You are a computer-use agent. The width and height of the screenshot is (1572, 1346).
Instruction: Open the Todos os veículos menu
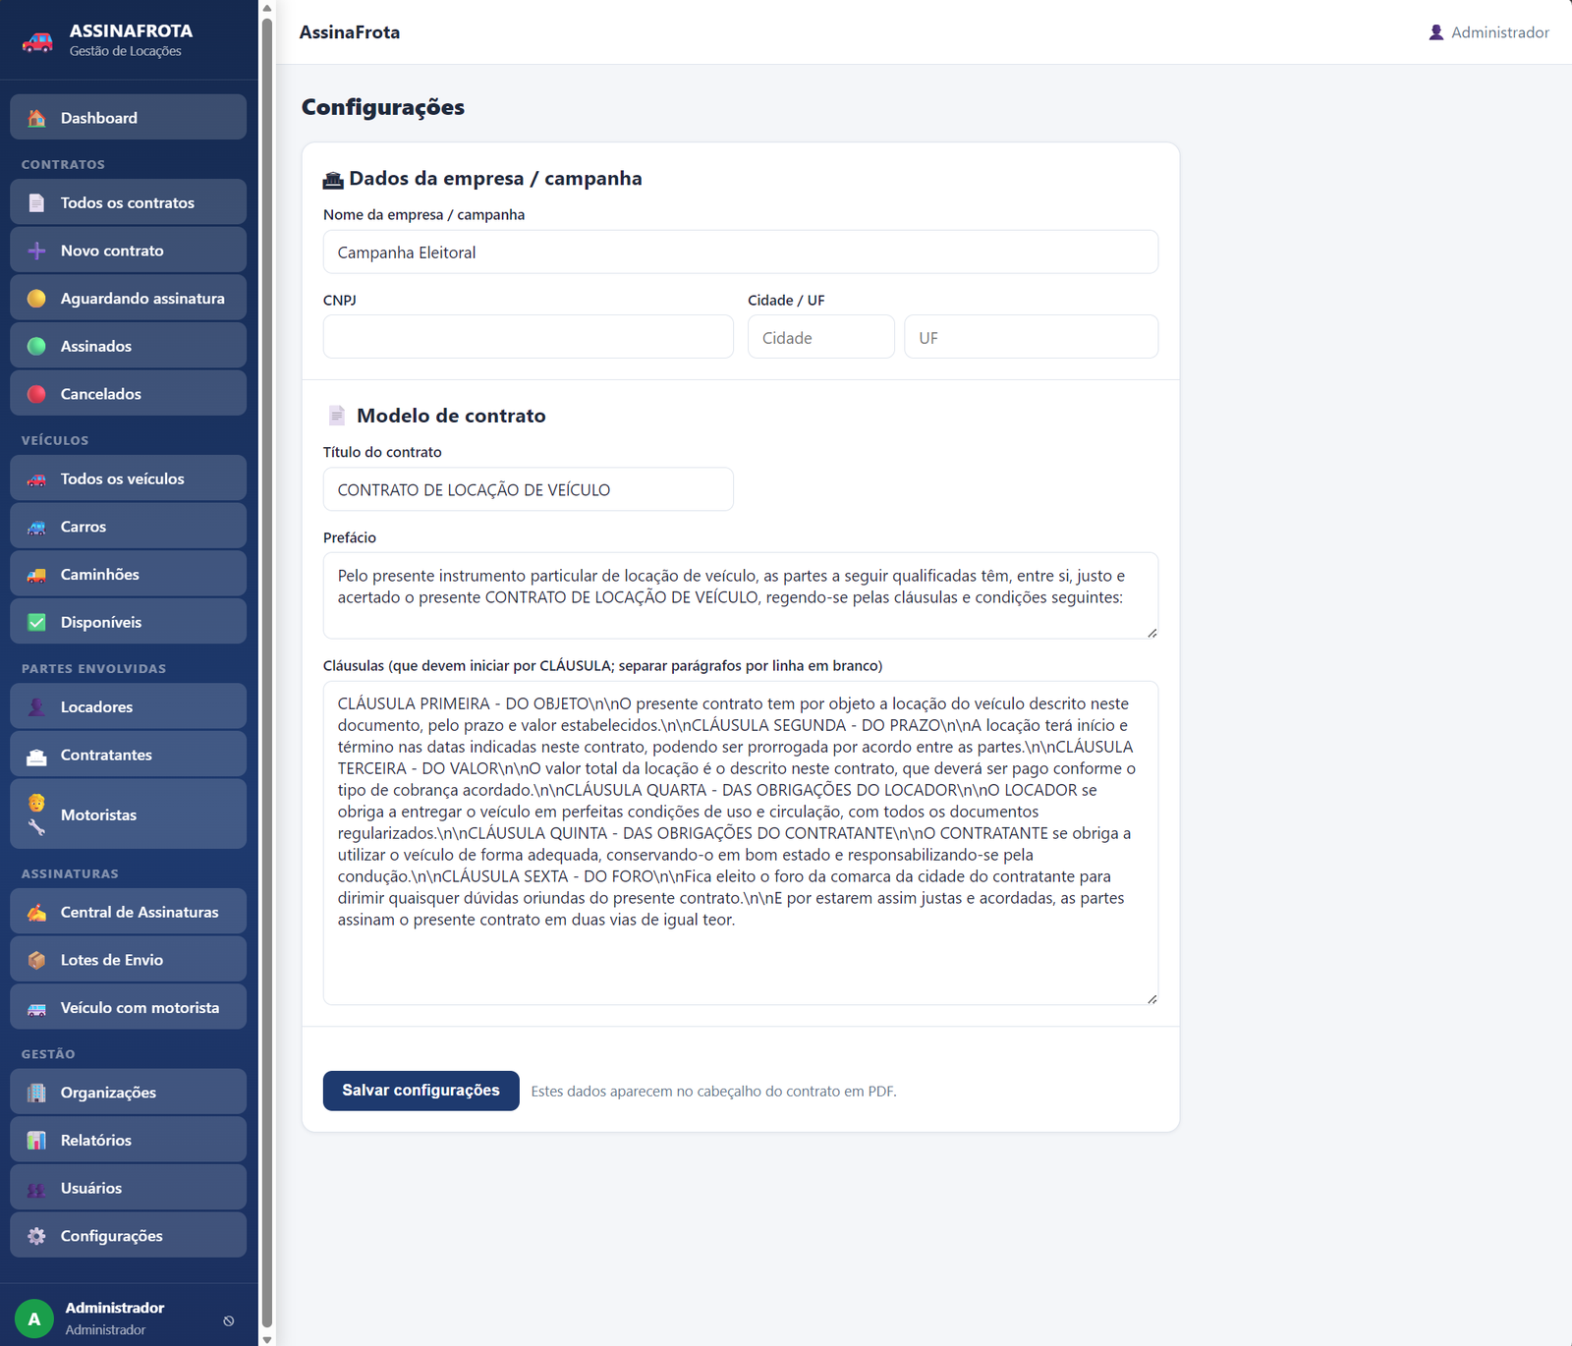[129, 478]
